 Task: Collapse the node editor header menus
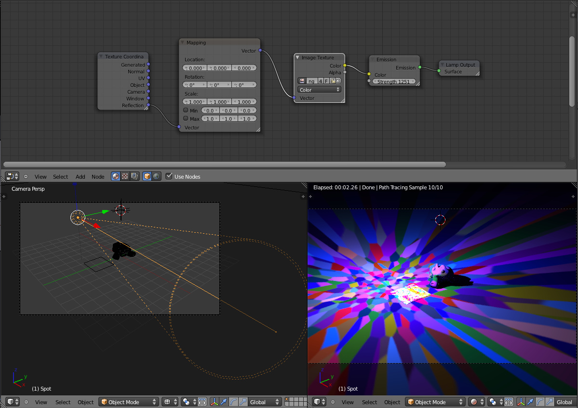(26, 177)
